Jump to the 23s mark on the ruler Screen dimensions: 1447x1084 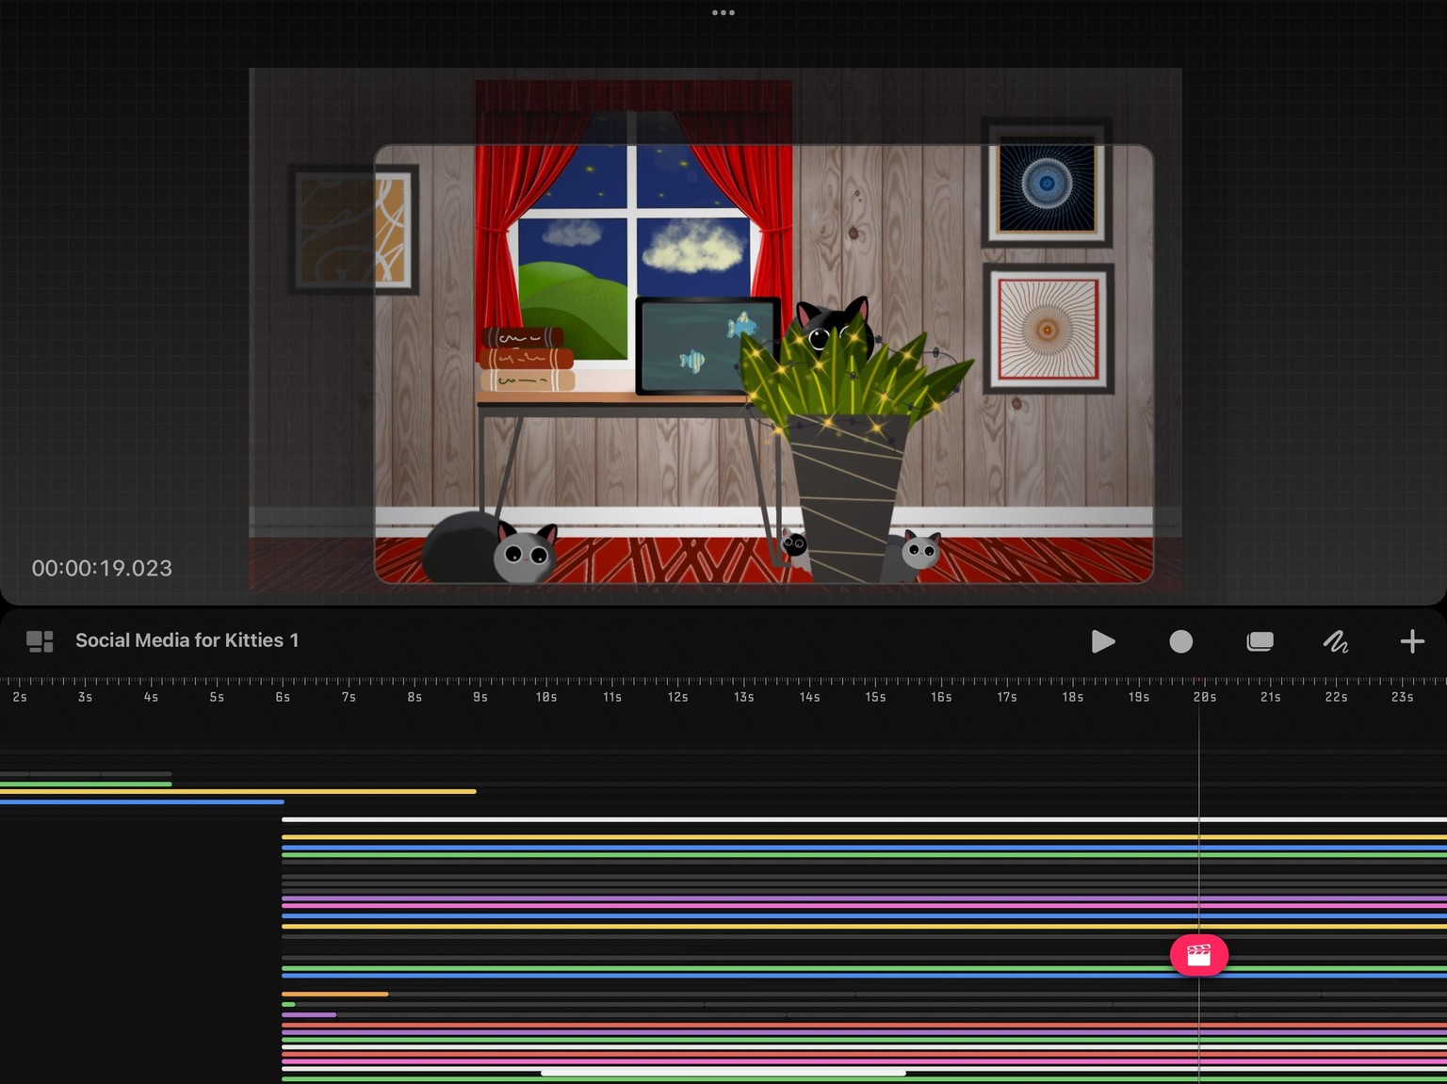pyautogui.click(x=1402, y=697)
